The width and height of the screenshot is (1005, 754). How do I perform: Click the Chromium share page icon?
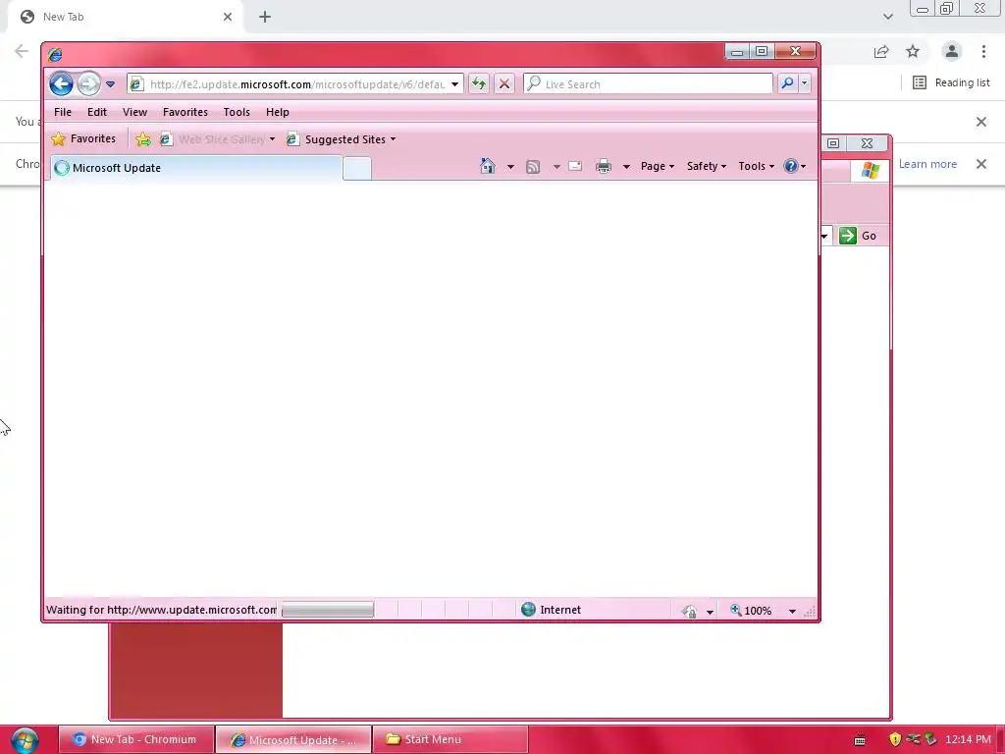tap(881, 52)
